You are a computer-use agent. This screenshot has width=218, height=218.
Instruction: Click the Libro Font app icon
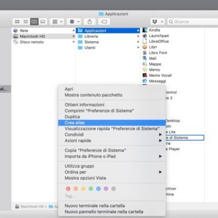[145, 53]
